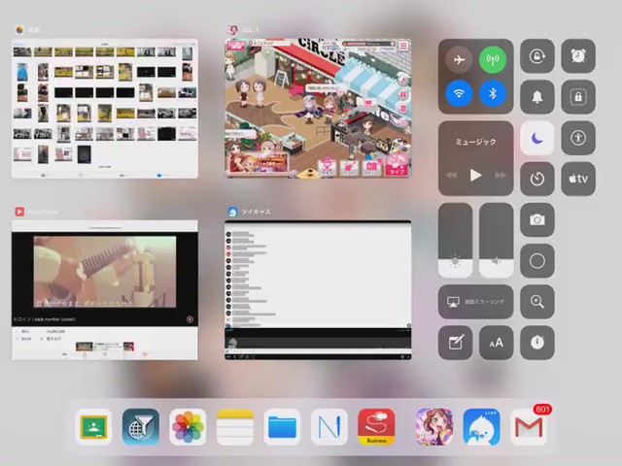Screen dimensions: 622x466
Task: Switch to the CiRCLE game app card
Action: pyautogui.click(x=318, y=109)
